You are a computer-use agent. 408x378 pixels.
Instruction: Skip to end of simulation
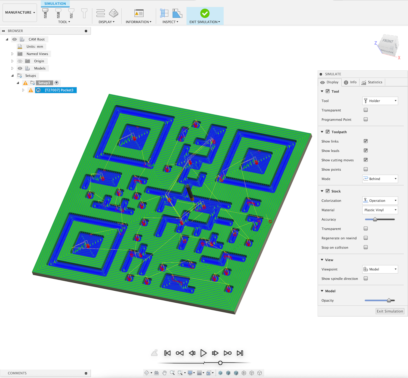240,353
